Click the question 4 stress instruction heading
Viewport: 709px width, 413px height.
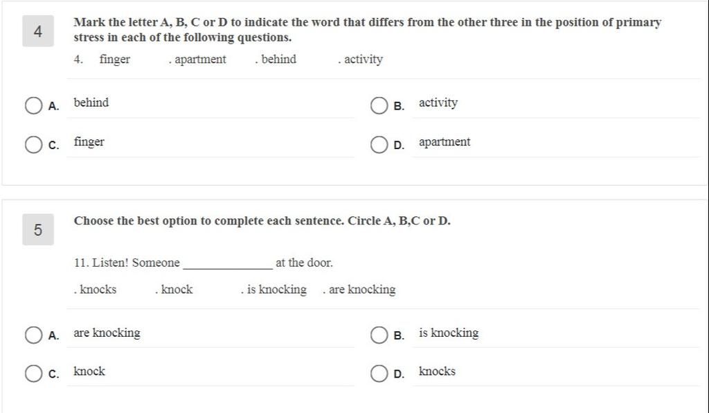(367, 29)
